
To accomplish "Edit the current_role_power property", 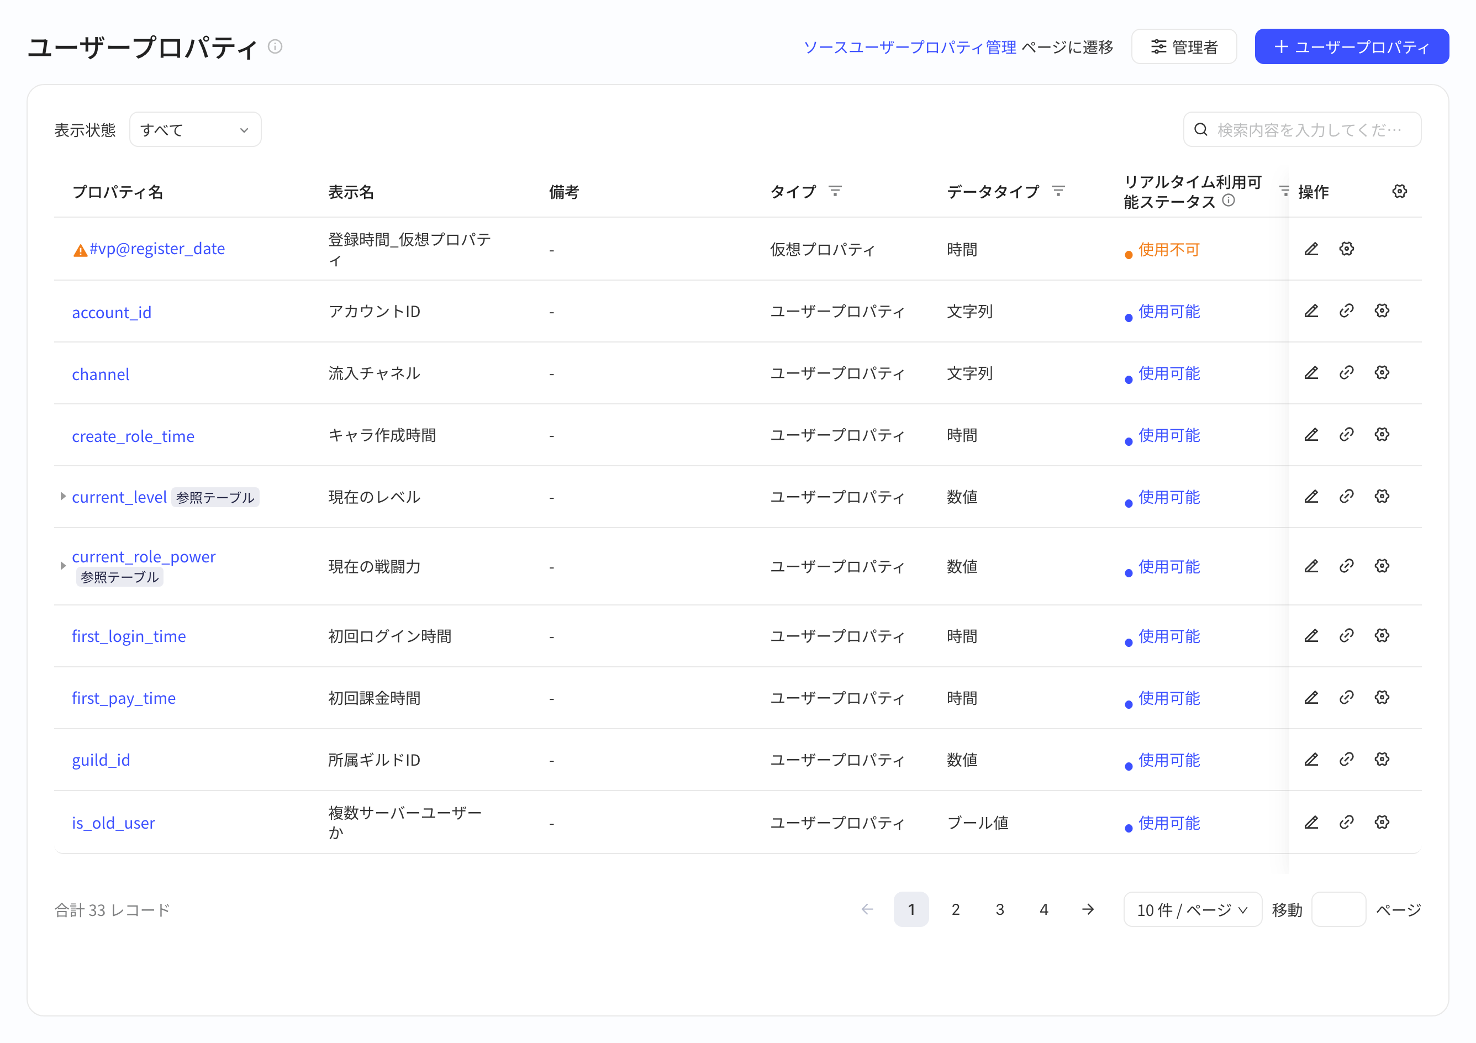I will (x=1311, y=566).
